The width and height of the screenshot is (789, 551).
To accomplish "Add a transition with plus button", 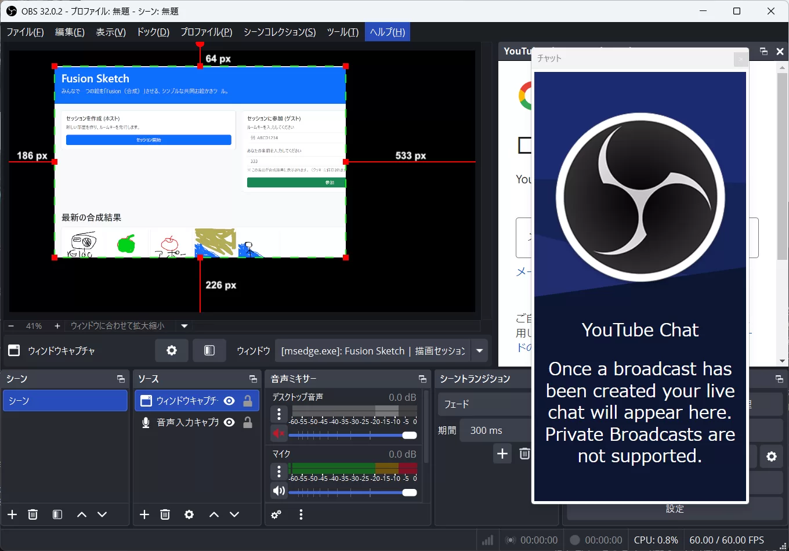I will pyautogui.click(x=502, y=454).
